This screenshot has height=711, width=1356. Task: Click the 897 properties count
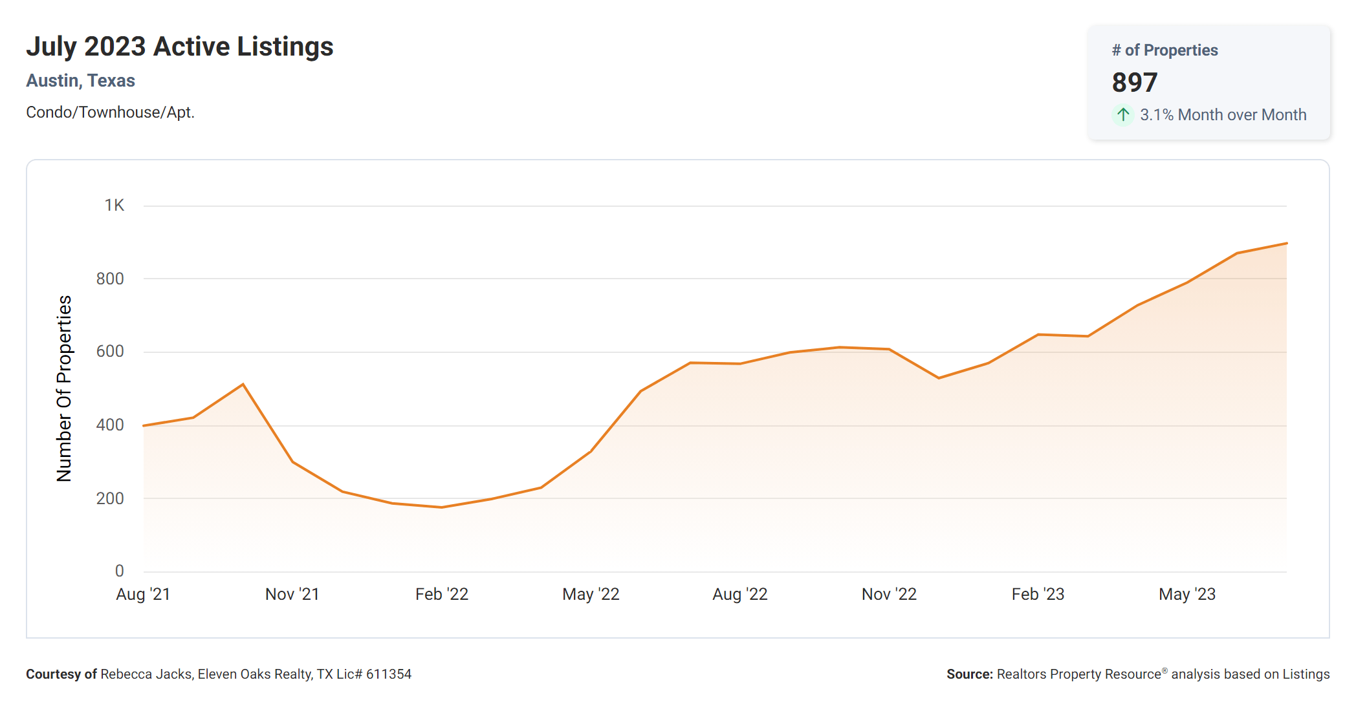1134,83
